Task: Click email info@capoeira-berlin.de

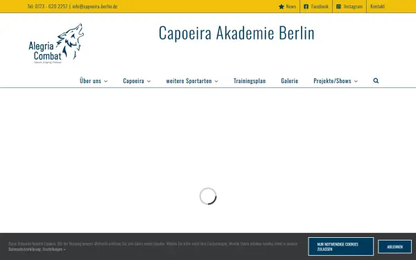Action: (x=95, y=6)
